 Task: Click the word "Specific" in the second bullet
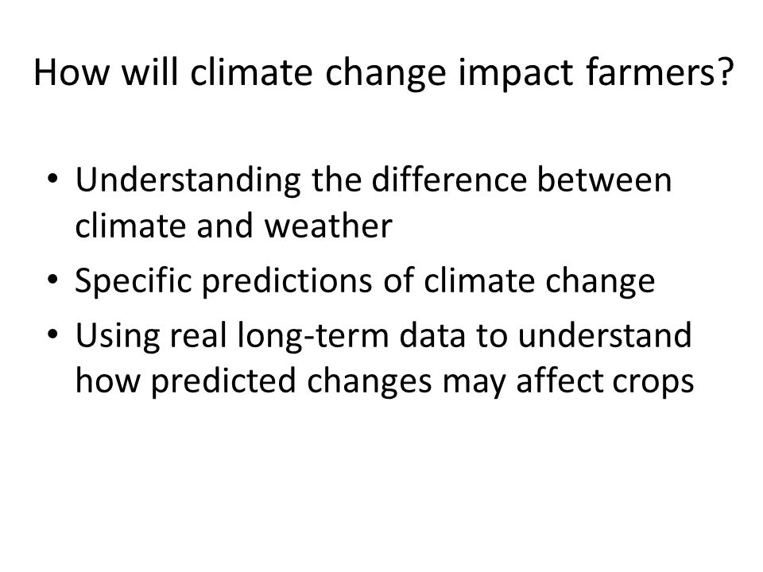point(134,281)
